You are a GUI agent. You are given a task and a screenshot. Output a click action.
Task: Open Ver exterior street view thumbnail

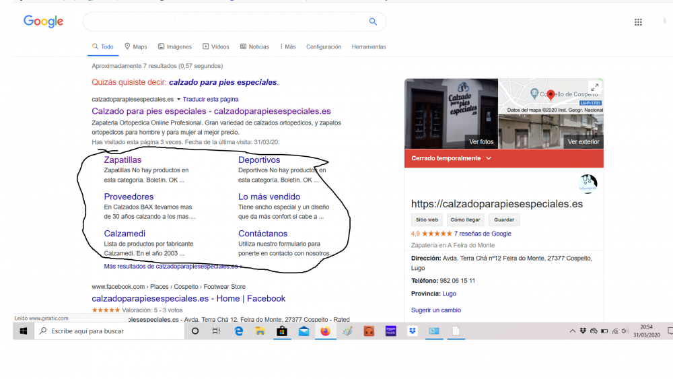551,131
